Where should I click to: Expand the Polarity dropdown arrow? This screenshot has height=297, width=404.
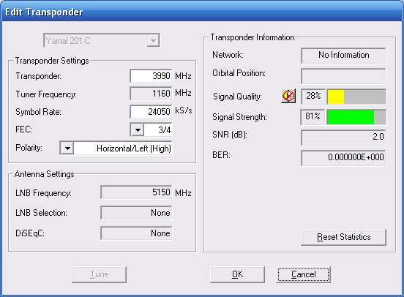point(67,148)
